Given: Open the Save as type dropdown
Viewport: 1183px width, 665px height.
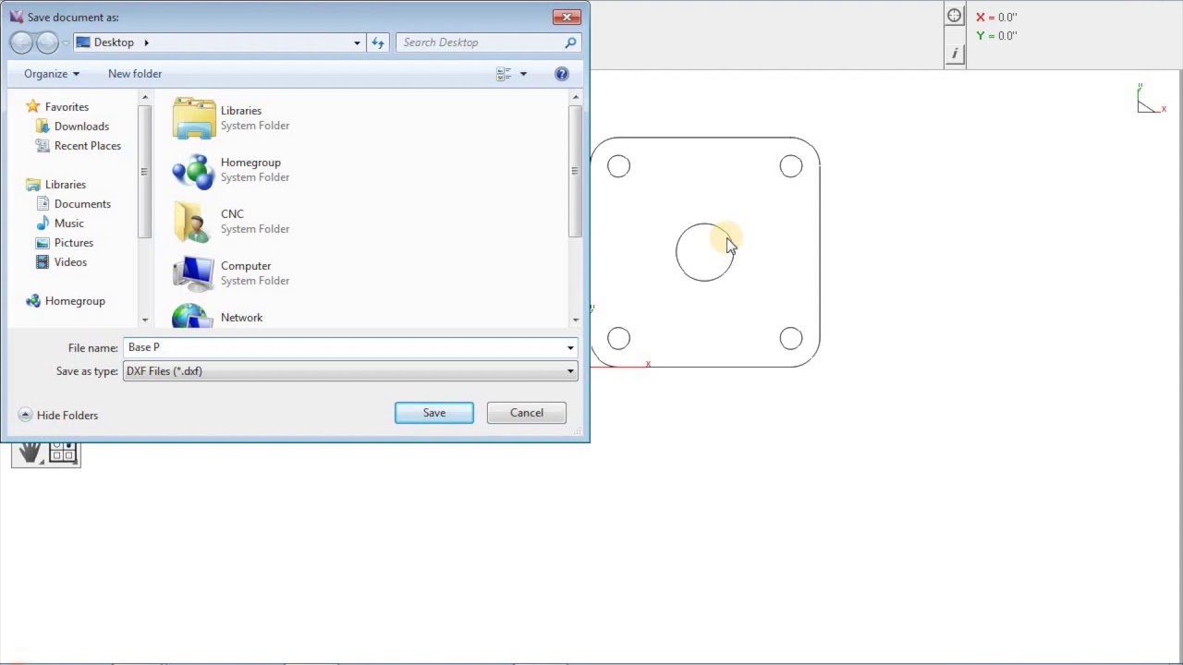Looking at the screenshot, I should 570,371.
